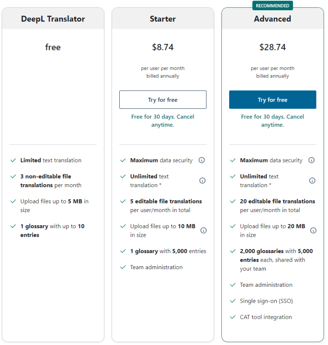Click the $28.74 price text
Image resolution: width=328 pixels, height=345 pixels.
(272, 47)
